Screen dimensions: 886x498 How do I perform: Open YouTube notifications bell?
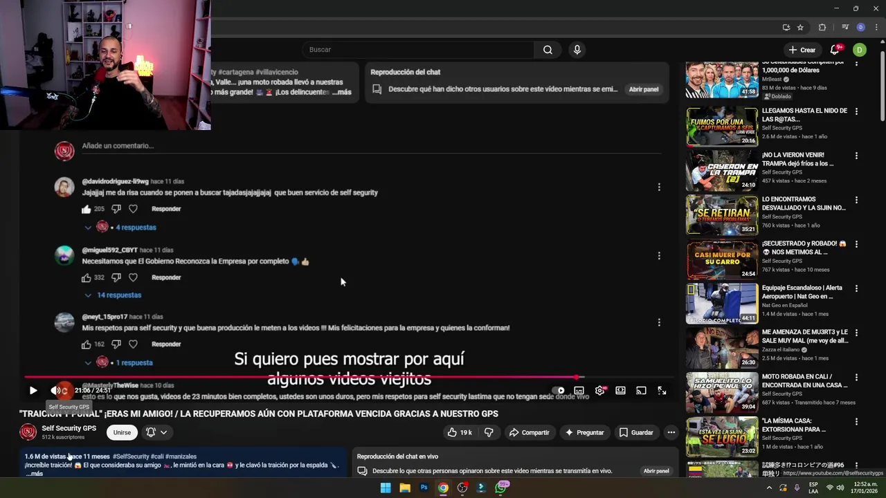pos(835,50)
